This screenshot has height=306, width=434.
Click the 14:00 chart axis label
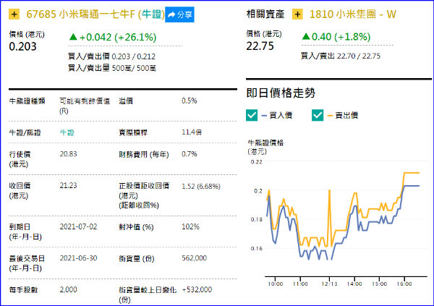354,284
